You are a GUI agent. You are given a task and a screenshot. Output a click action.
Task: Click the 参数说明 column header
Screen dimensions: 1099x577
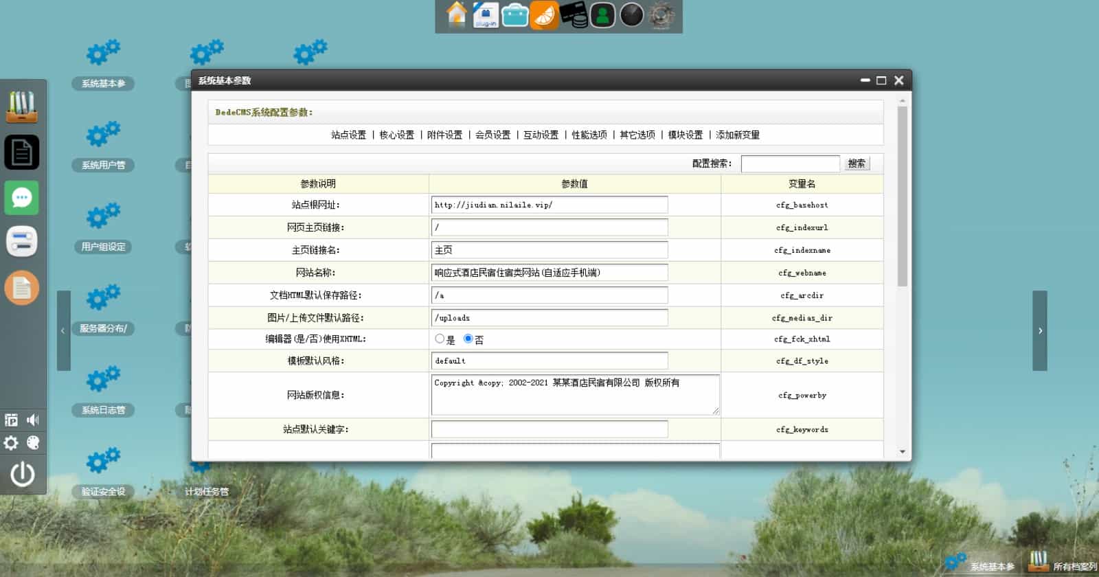[x=318, y=184]
